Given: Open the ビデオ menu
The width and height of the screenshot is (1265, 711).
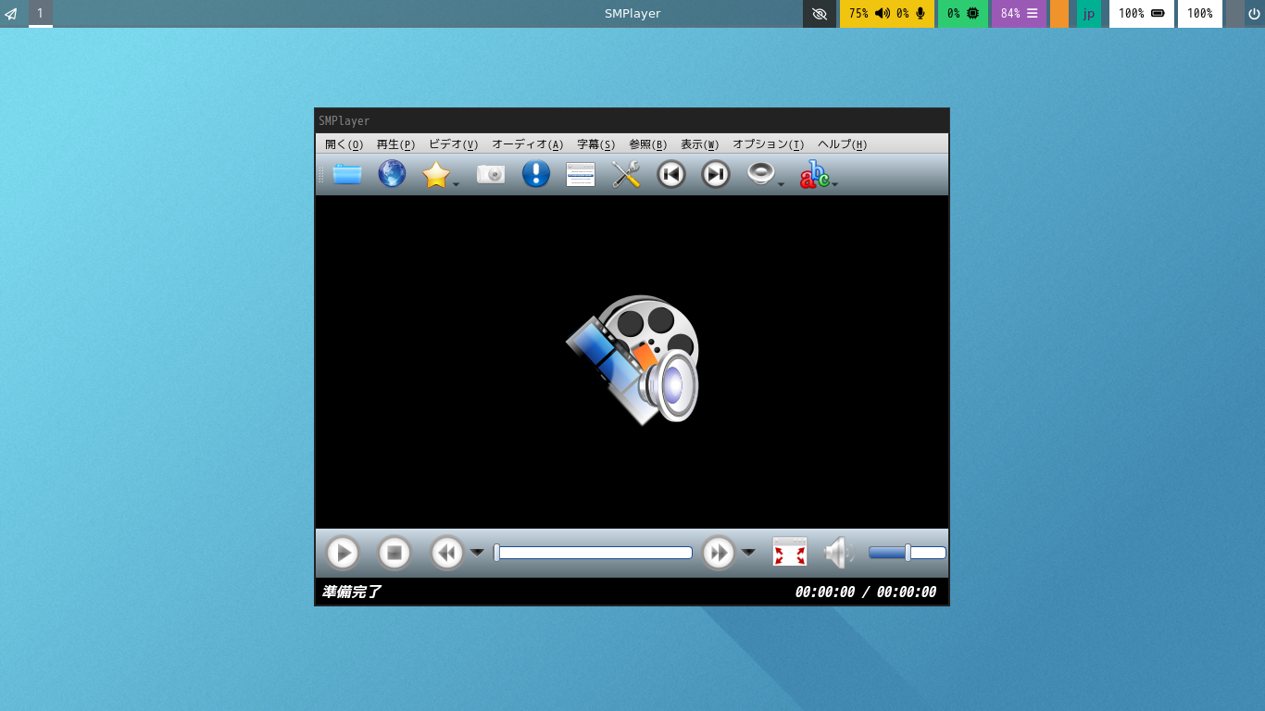Looking at the screenshot, I should click(453, 144).
